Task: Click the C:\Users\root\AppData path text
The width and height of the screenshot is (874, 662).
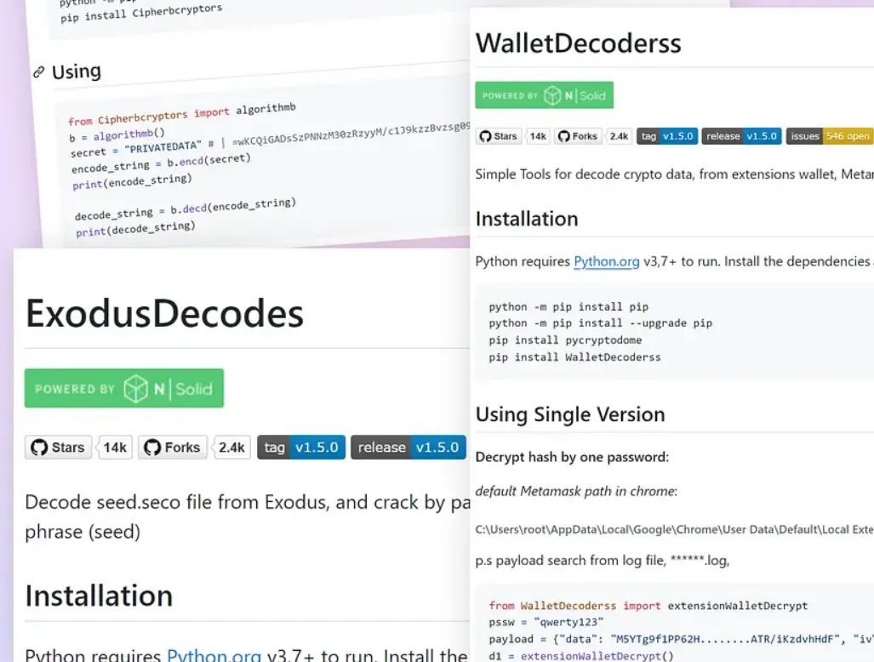Action: pyautogui.click(x=675, y=529)
